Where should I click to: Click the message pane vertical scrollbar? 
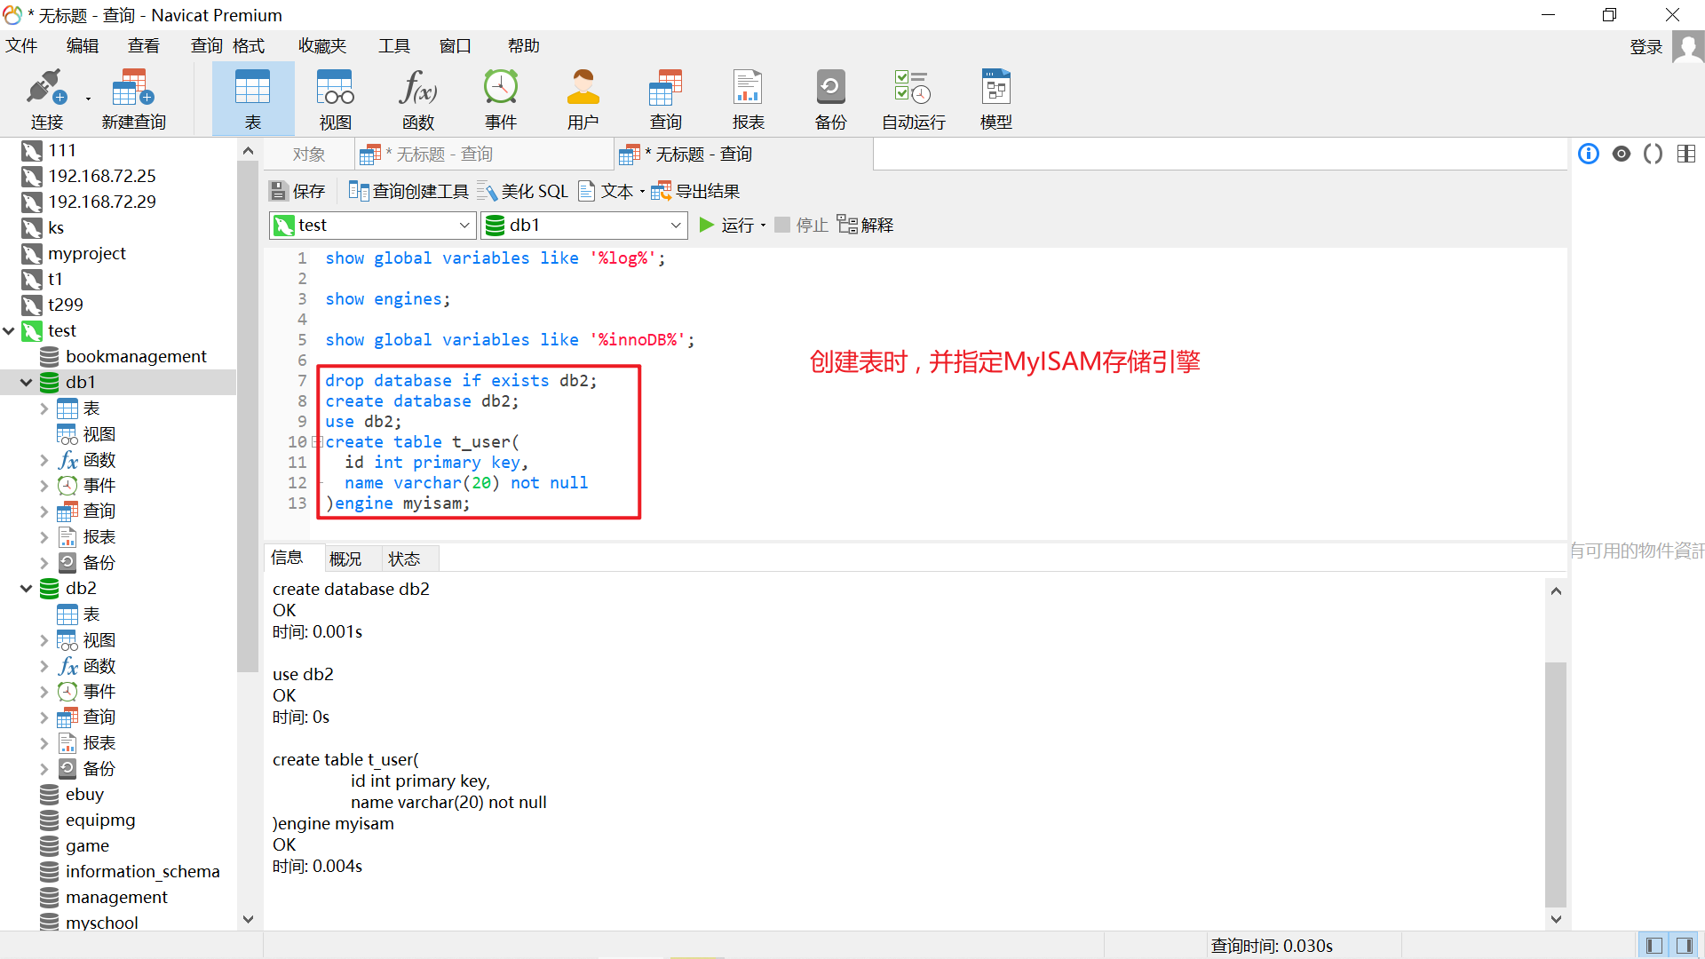(1555, 781)
